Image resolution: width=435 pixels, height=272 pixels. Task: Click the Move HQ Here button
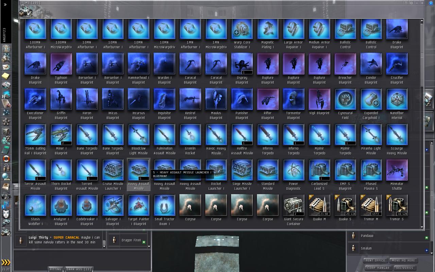tap(403, 260)
